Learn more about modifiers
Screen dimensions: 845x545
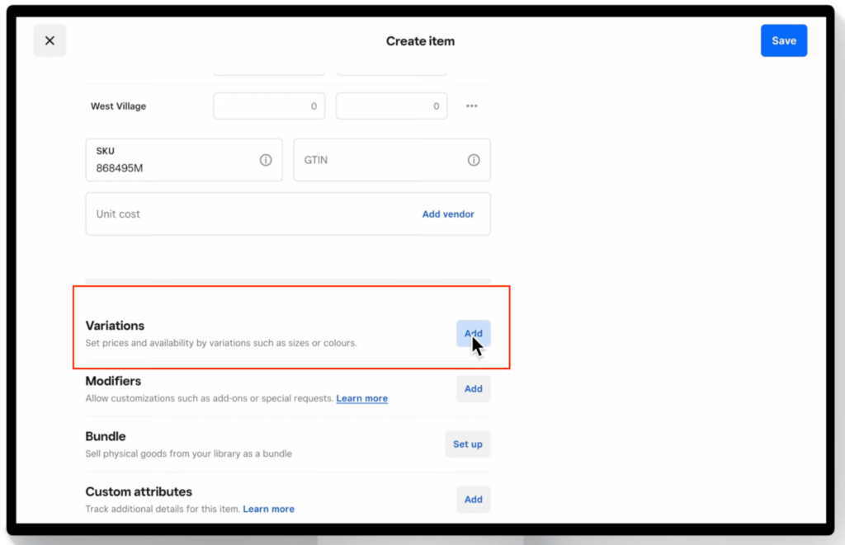(361, 398)
